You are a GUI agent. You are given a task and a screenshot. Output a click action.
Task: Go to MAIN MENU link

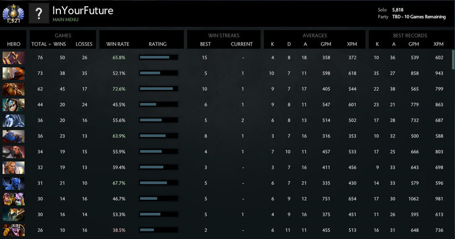pos(65,20)
